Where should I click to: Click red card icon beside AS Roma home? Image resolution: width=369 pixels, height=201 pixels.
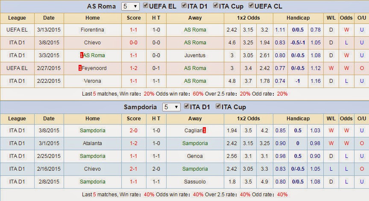[82, 55]
